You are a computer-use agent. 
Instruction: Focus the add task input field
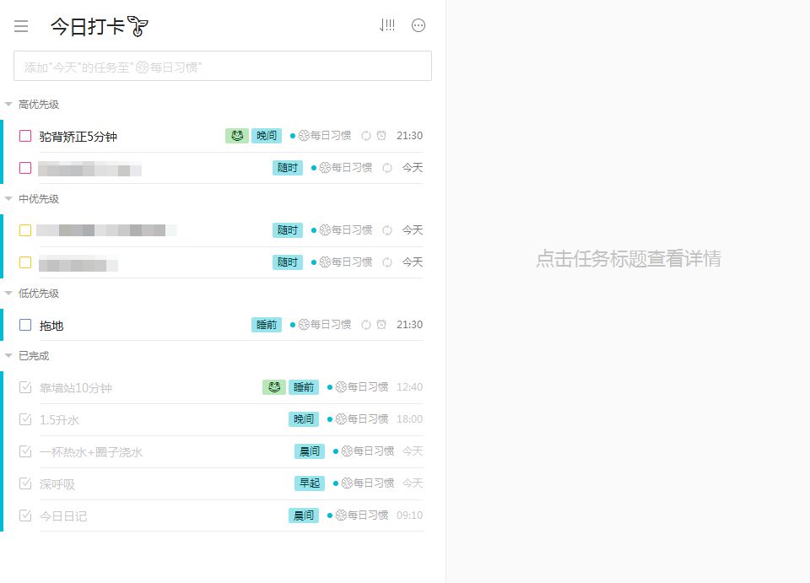point(223,67)
